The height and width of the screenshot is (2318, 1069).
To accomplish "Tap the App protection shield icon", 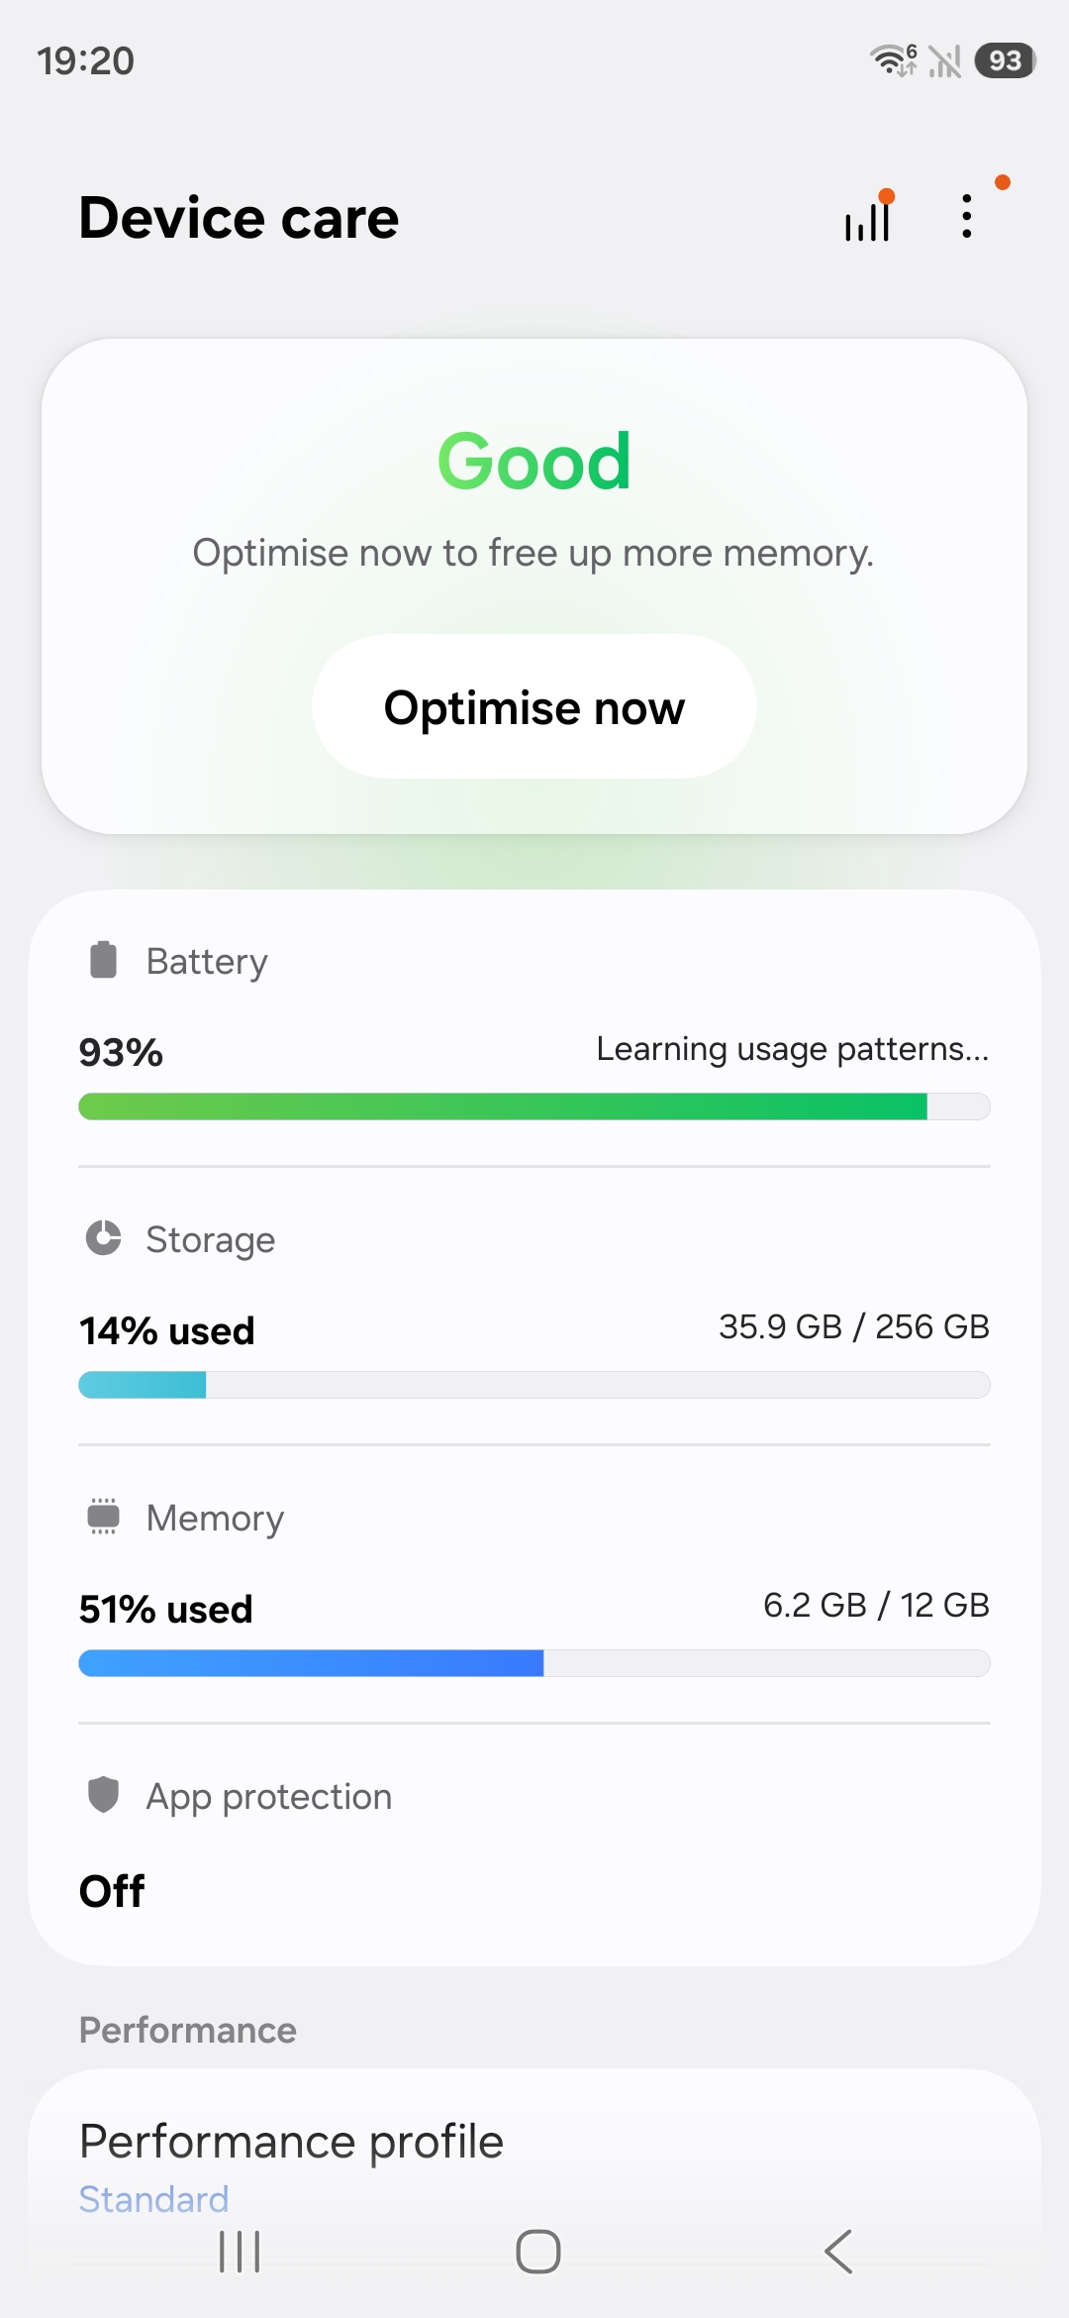I will [104, 1795].
